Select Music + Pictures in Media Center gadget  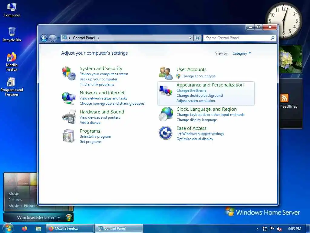click(x=23, y=206)
